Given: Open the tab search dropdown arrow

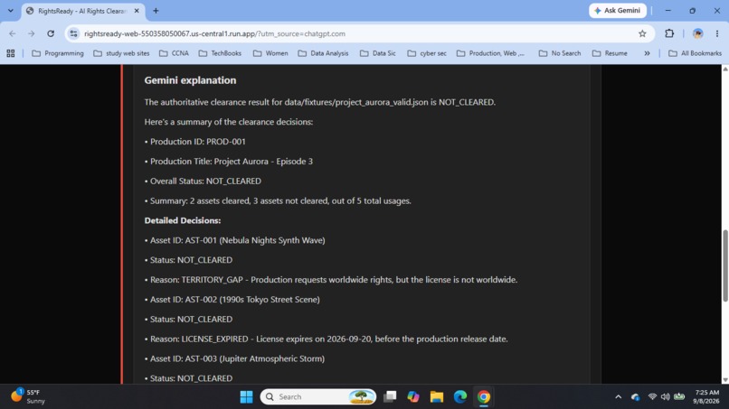Looking at the screenshot, I should (11, 11).
